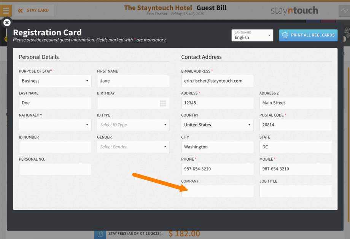Click the Postal Code field 20814

pyautogui.click(x=296, y=125)
